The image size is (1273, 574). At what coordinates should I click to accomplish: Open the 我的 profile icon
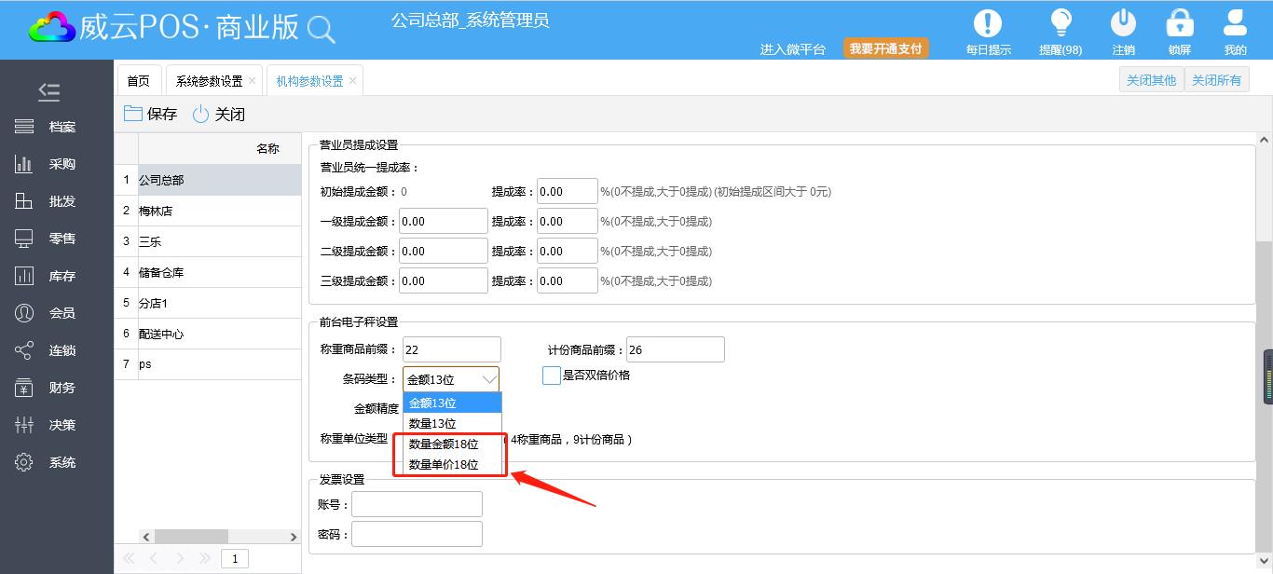[1235, 24]
